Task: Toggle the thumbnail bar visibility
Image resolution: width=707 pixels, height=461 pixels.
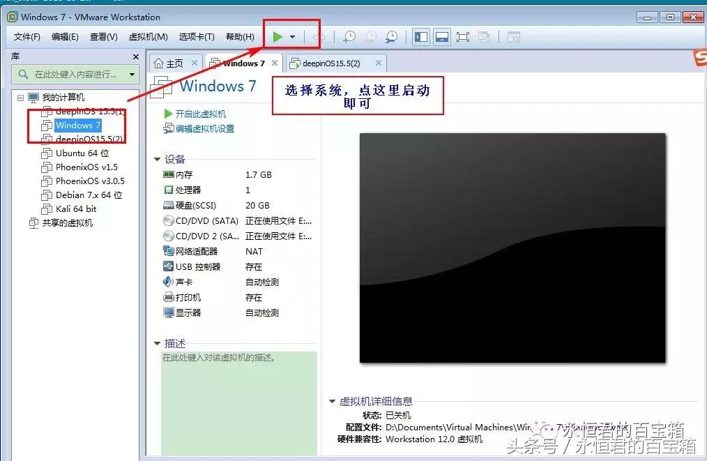Action: [x=442, y=36]
